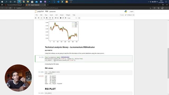Close the RSI - Jupyter Notebook tab
The image size is (169, 95).
tap(45, 5)
